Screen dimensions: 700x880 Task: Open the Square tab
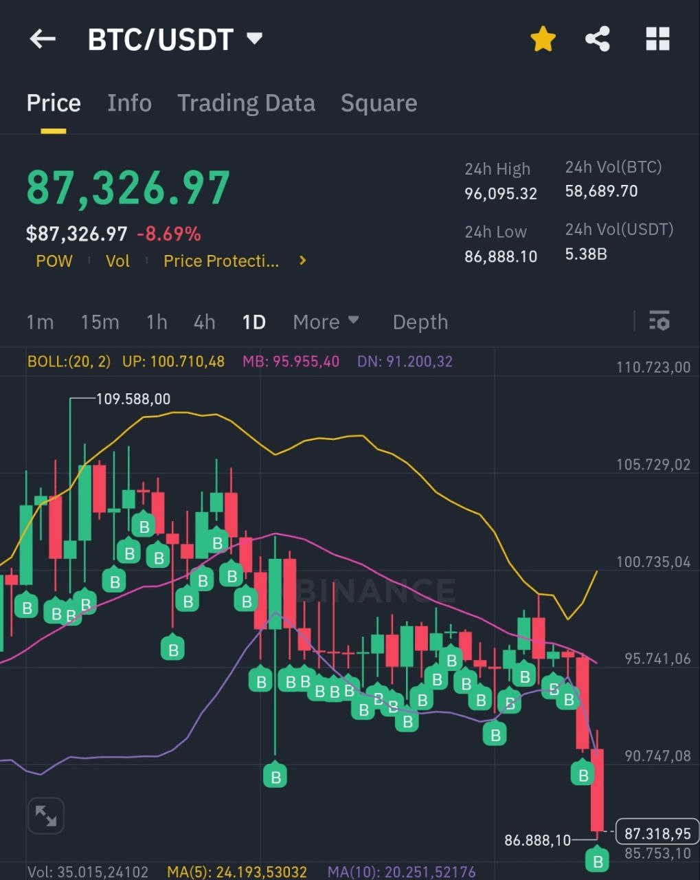[379, 103]
